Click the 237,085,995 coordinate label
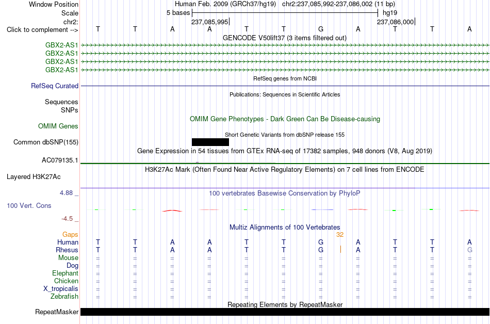490x324 pixels. [x=210, y=22]
